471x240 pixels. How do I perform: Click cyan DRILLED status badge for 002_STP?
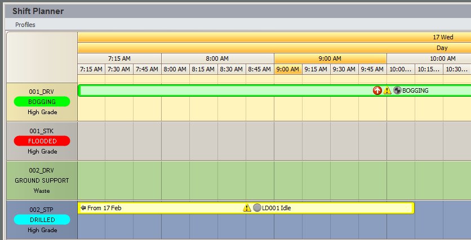pos(42,220)
